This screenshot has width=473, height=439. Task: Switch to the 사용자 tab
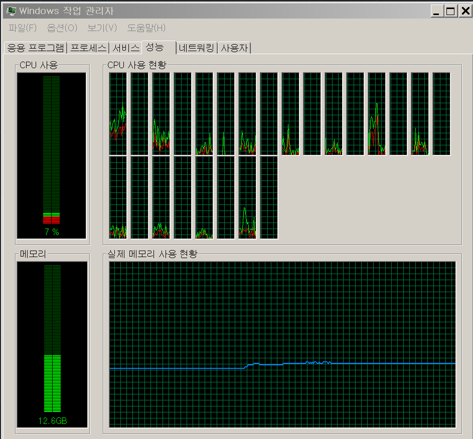(x=234, y=48)
